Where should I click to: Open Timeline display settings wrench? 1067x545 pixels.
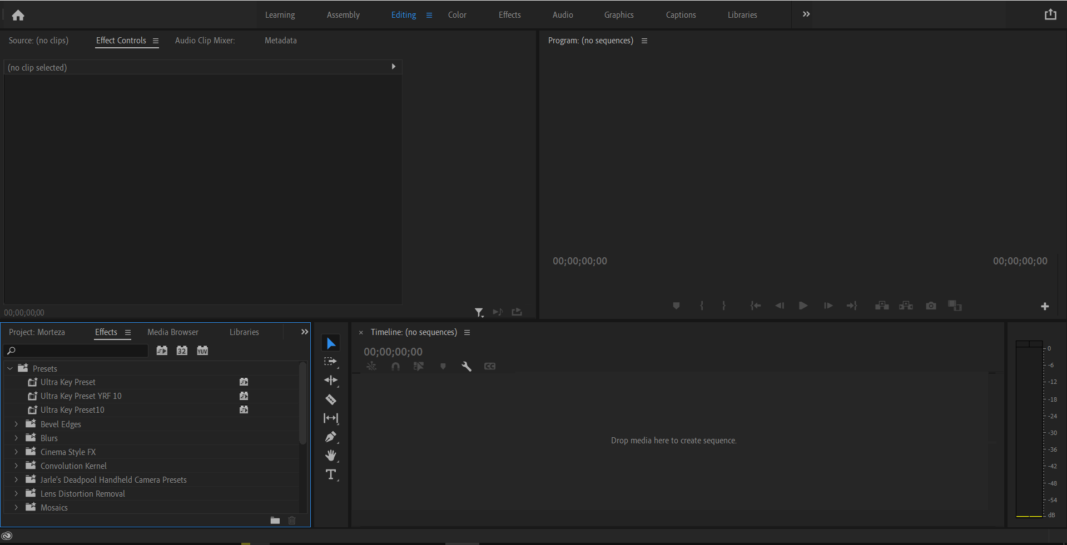pos(466,367)
